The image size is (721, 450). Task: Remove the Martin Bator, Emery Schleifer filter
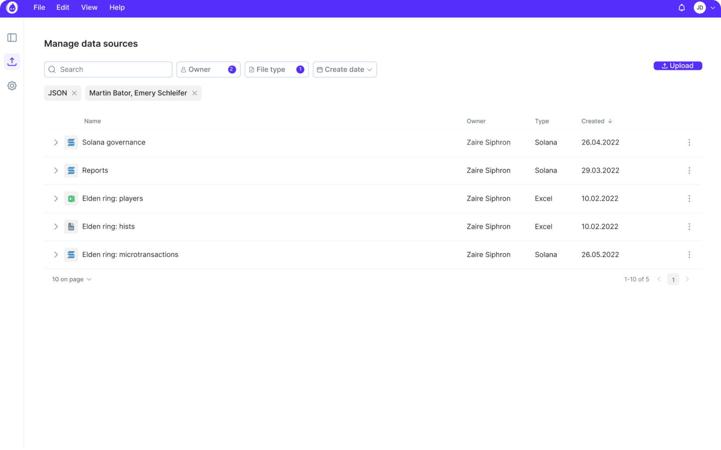195,93
